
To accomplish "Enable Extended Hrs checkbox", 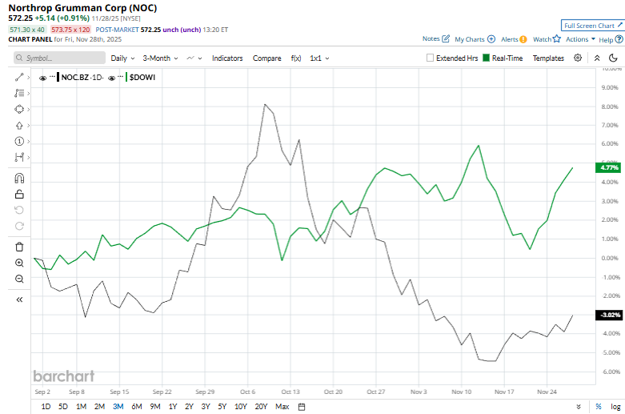I will point(430,58).
